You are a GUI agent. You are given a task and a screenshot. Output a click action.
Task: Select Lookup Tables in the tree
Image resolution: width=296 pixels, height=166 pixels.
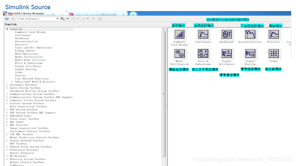click(25, 51)
